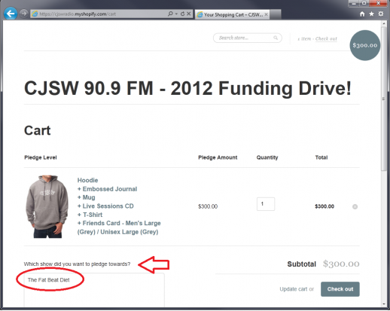
Task: Open a new blank browser tab
Action: 276,14
